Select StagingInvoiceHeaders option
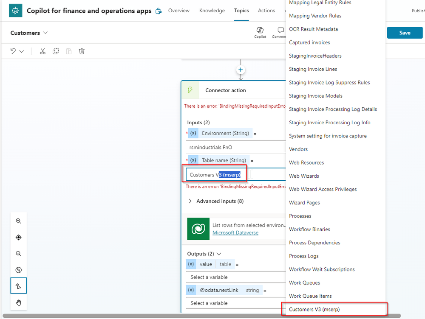The height and width of the screenshot is (319, 425). click(336, 56)
